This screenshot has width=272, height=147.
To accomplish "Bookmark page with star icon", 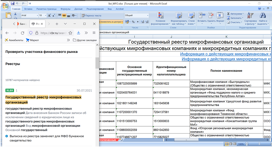I will (x=70, y=33).
